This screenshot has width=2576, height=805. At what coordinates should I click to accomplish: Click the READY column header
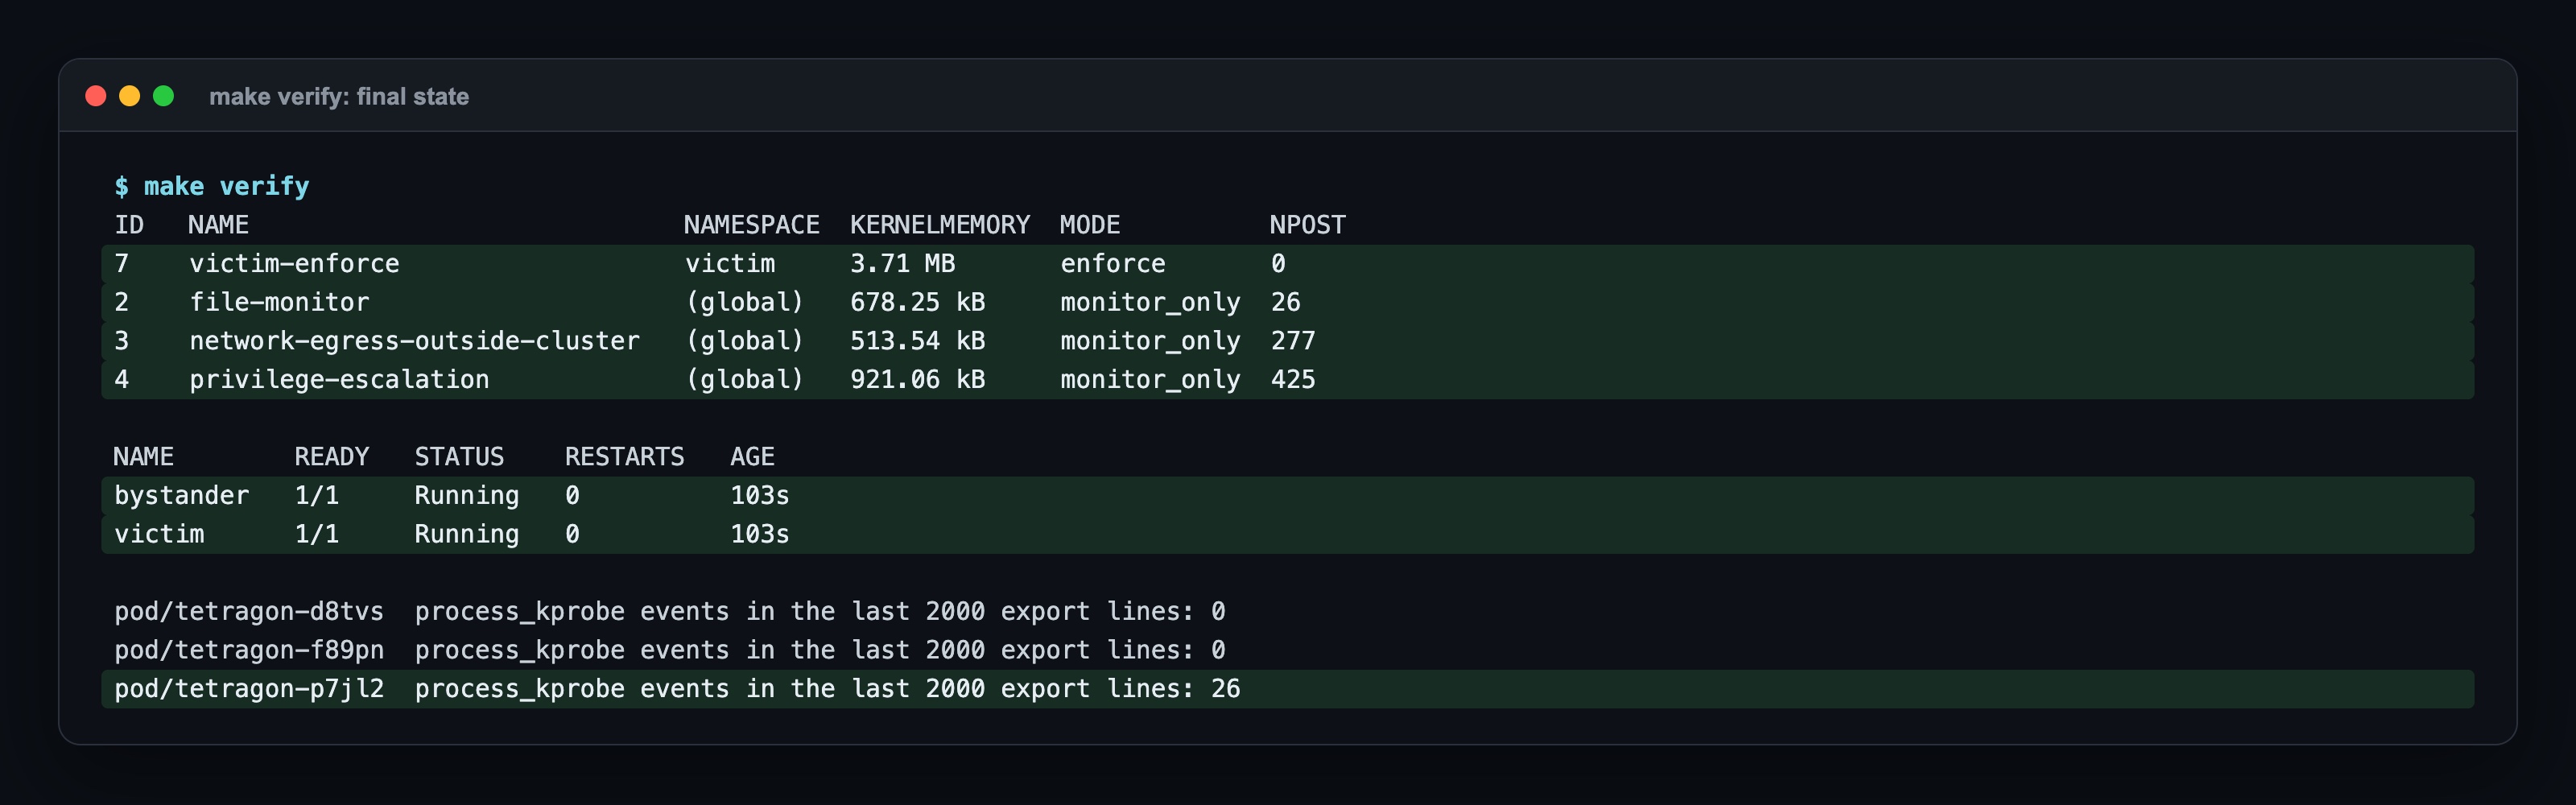(x=332, y=457)
